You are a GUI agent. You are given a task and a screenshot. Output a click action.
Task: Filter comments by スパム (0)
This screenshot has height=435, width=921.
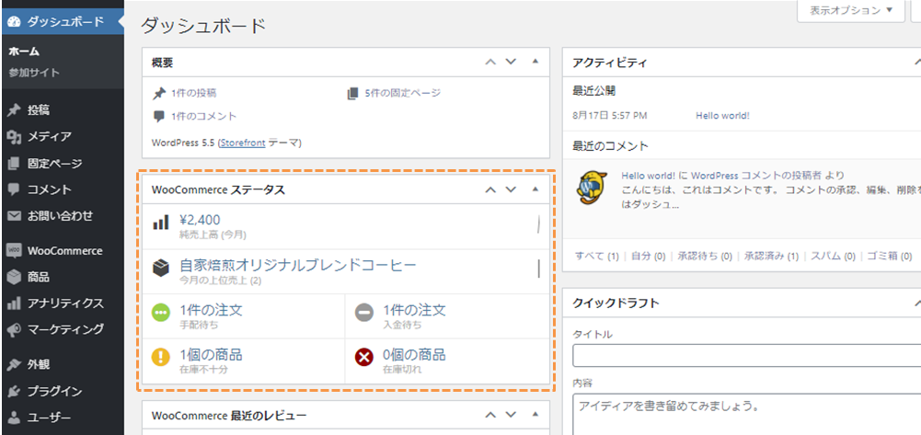tap(833, 256)
